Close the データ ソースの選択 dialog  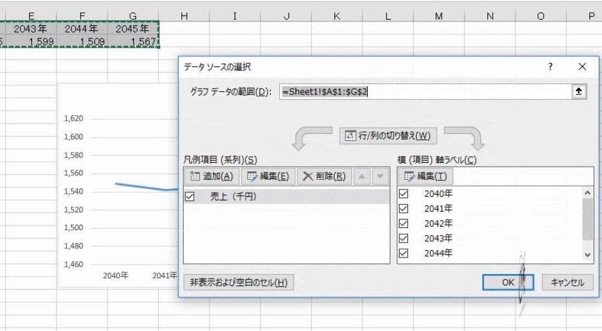click(x=582, y=66)
